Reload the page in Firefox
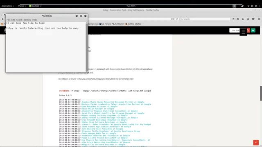Image resolution: width=262 pixels, height=147 pixels. pos(177,19)
